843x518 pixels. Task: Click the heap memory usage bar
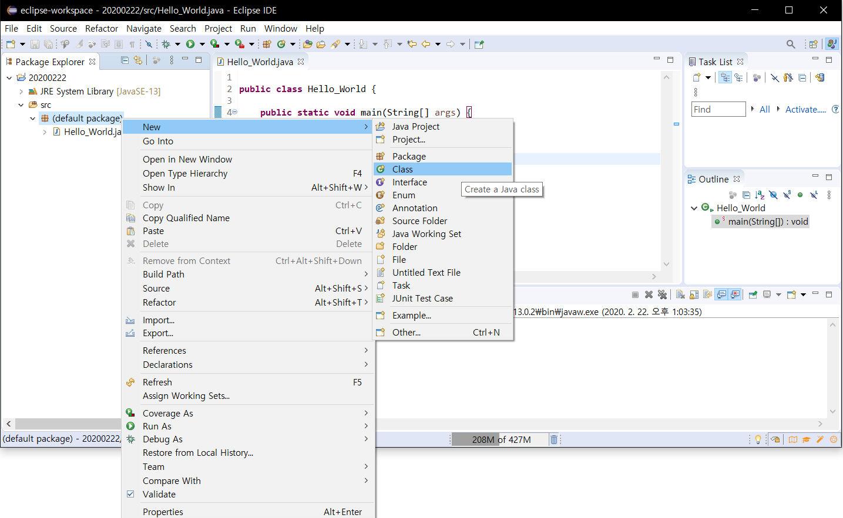[499, 439]
